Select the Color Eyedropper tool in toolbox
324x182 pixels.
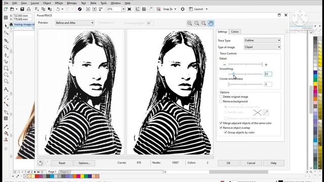[6, 127]
